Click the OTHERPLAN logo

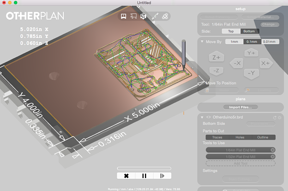coord(35,16)
